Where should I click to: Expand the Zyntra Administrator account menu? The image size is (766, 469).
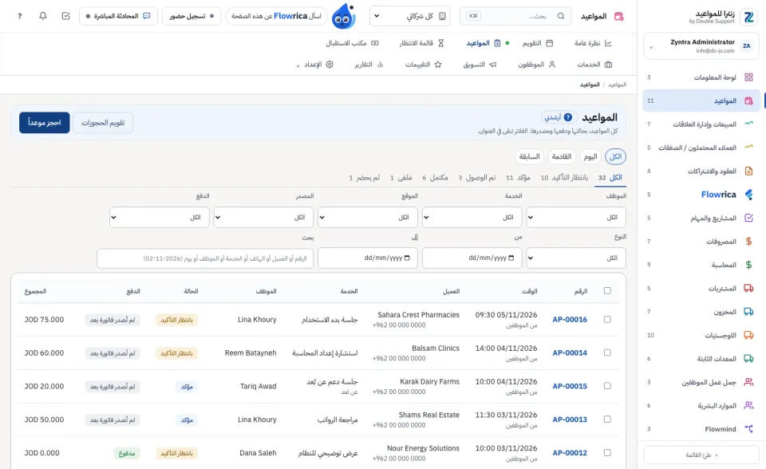point(701,46)
